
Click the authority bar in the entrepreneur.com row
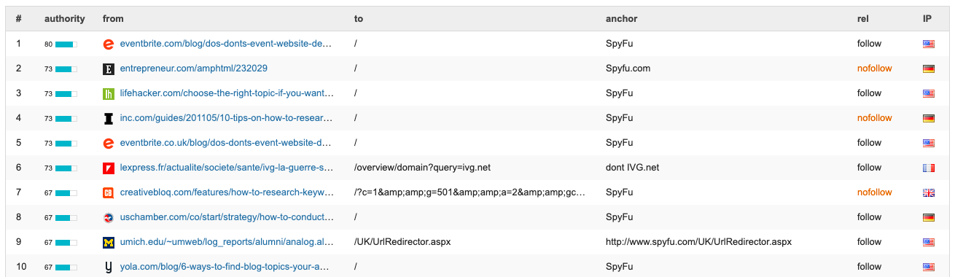point(66,69)
